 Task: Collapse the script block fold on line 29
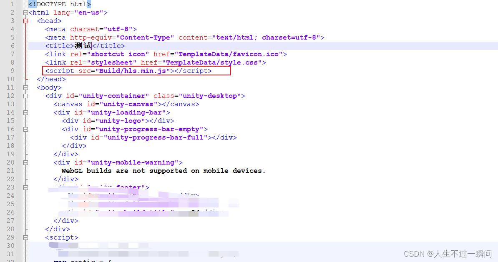point(25,237)
